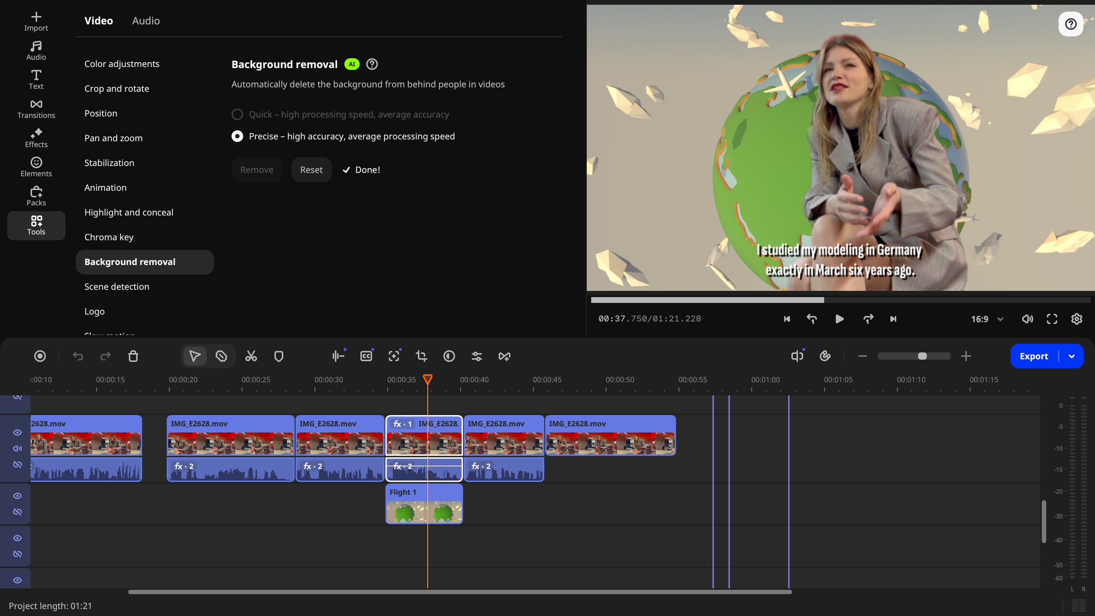Delete the selected clip with trash icon
Screen dimensions: 1095x616
pyautogui.click(x=133, y=356)
